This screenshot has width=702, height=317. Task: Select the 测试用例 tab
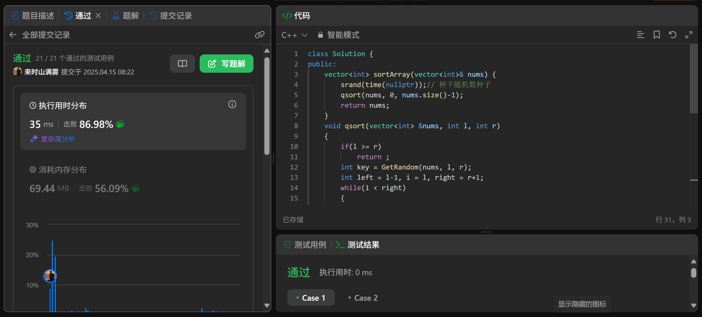coord(305,245)
